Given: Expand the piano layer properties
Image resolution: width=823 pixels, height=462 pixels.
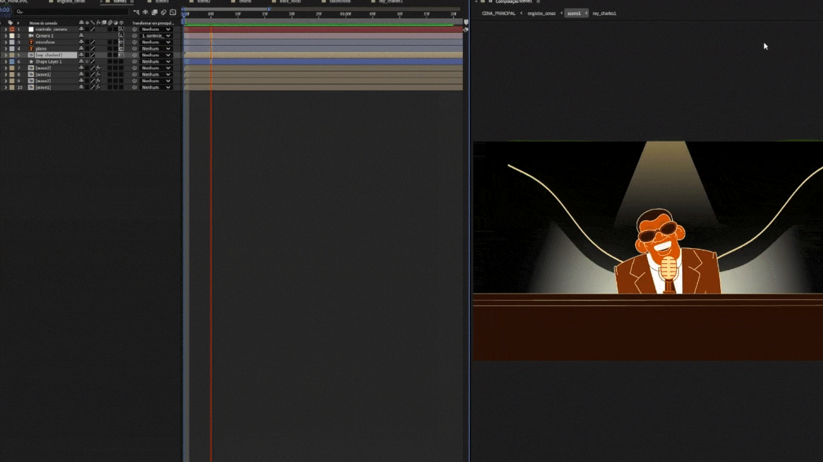Looking at the screenshot, I should [x=6, y=48].
